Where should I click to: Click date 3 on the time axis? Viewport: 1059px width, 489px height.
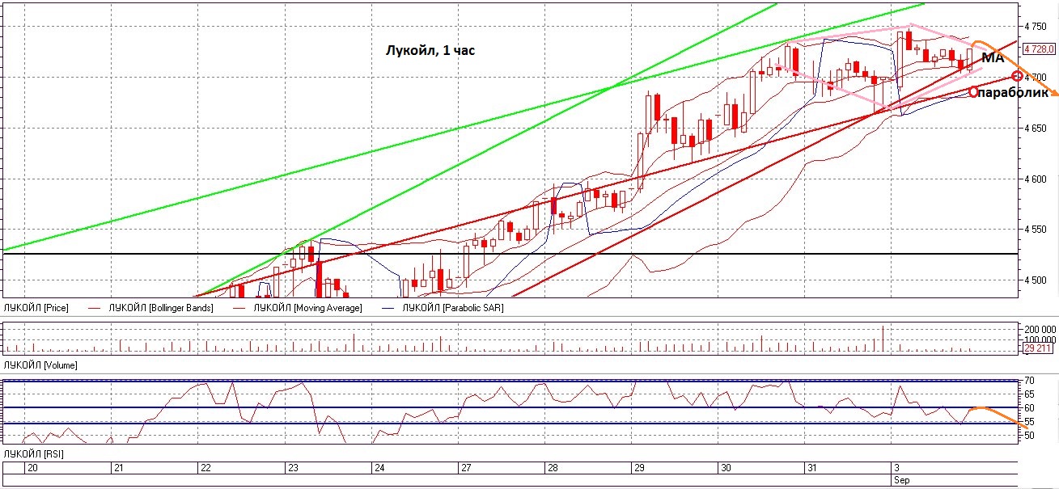(x=896, y=468)
